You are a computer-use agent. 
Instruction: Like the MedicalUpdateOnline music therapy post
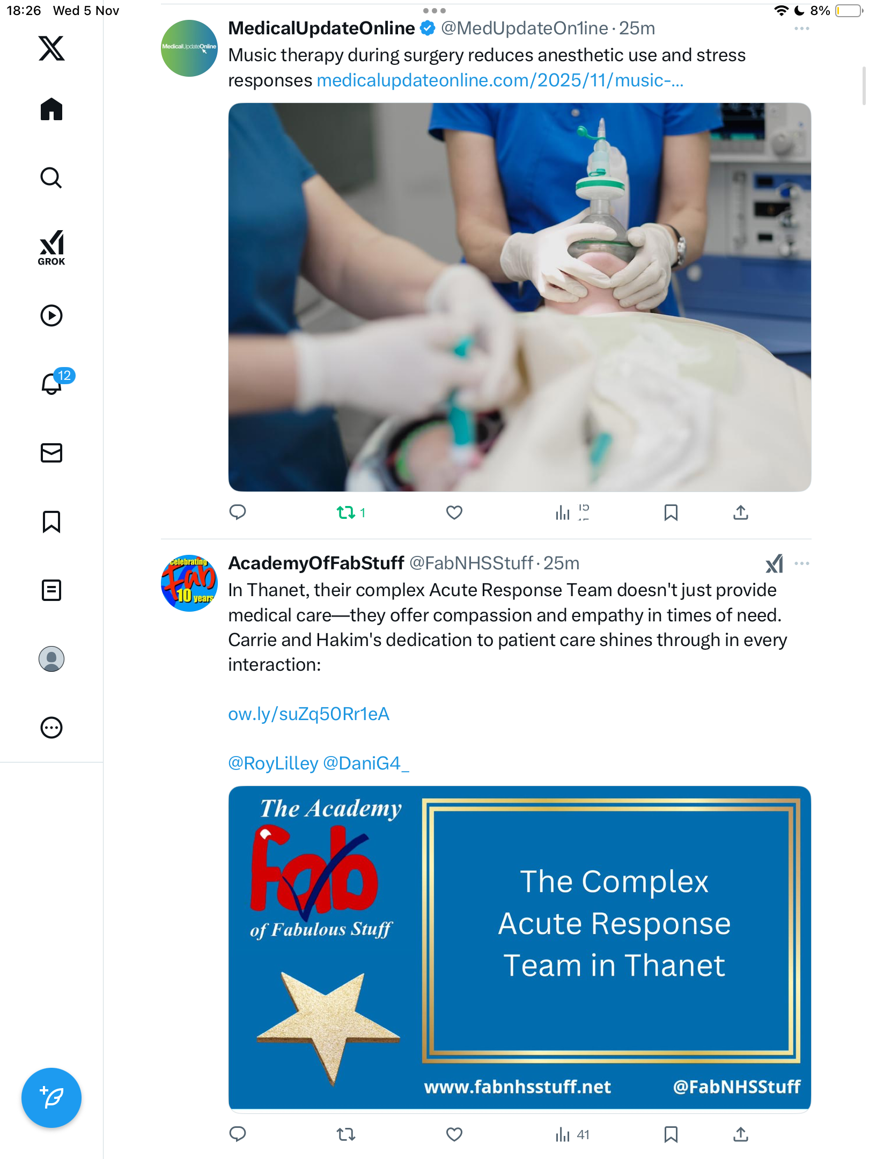point(454,513)
